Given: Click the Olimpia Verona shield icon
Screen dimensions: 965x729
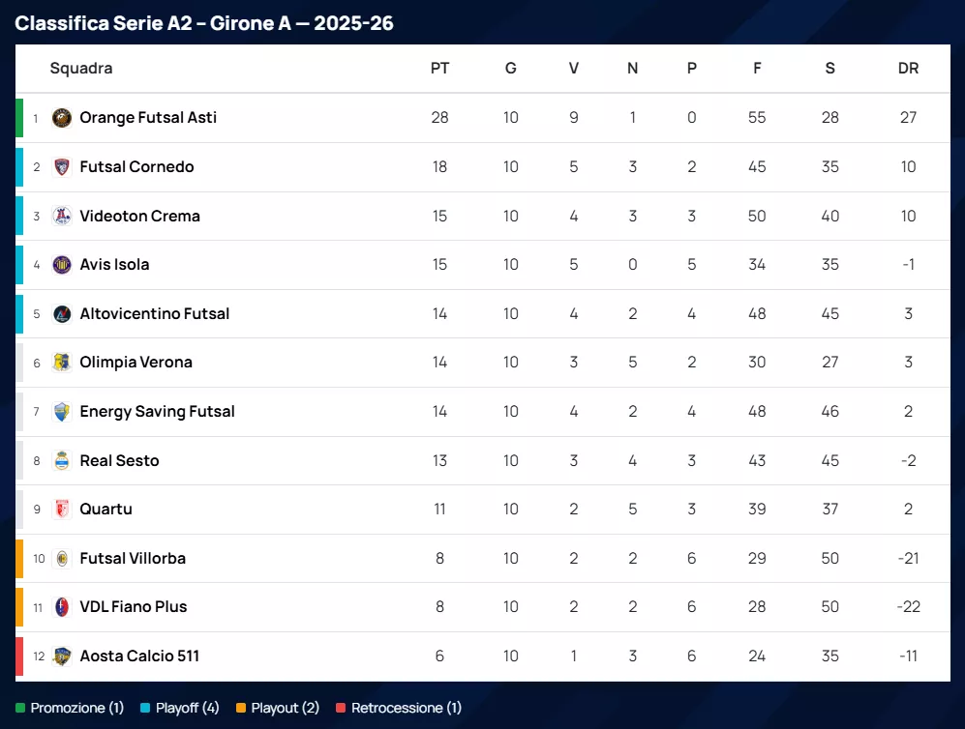Looking at the screenshot, I should (62, 363).
